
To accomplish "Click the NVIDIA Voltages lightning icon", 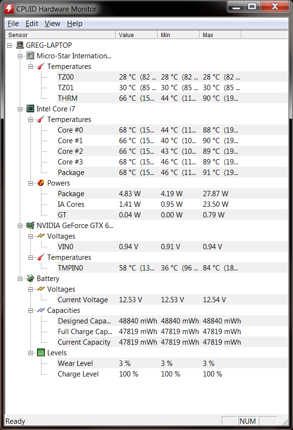I will [41, 236].
